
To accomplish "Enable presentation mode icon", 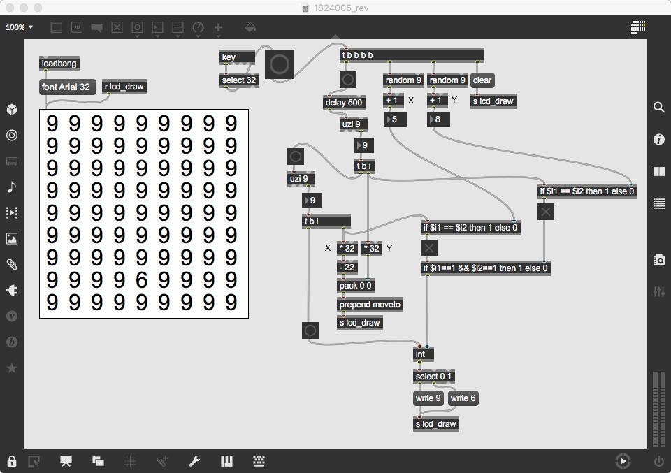I will tap(66, 461).
